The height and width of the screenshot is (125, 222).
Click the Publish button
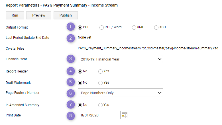coord(66,15)
